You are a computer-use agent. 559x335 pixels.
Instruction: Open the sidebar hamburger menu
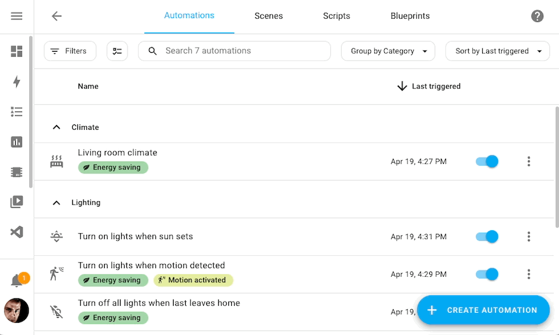pyautogui.click(x=16, y=16)
